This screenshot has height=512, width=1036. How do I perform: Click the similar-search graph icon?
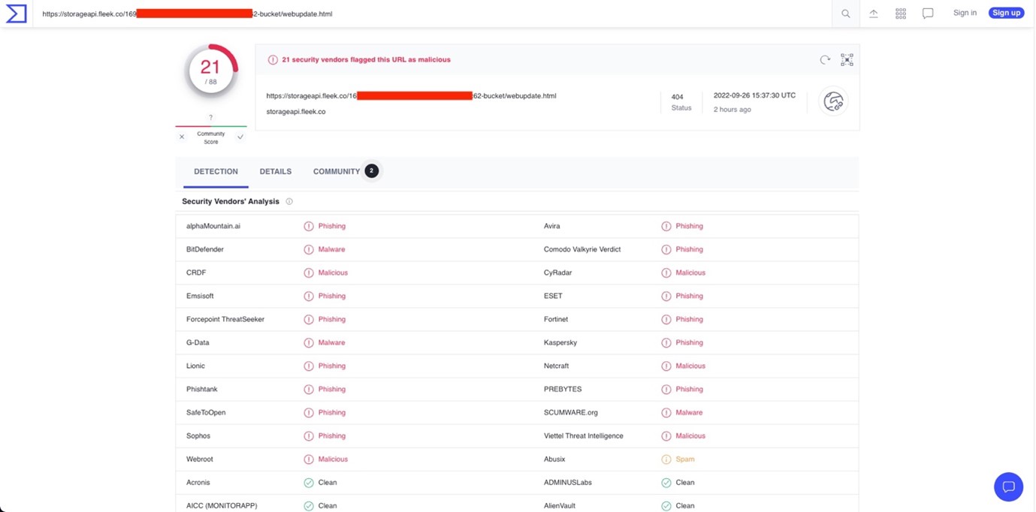pyautogui.click(x=847, y=60)
